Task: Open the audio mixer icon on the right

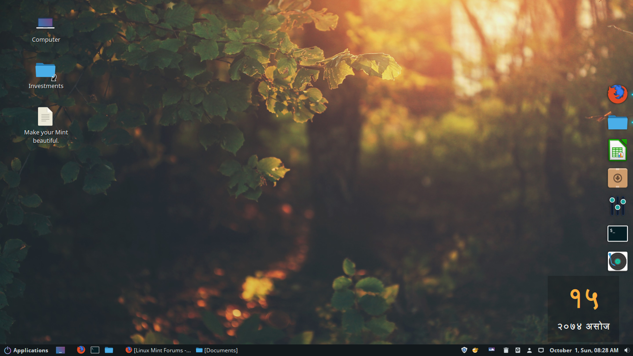Action: 617,205
